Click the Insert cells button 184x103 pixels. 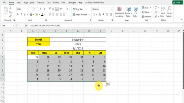(146, 8)
